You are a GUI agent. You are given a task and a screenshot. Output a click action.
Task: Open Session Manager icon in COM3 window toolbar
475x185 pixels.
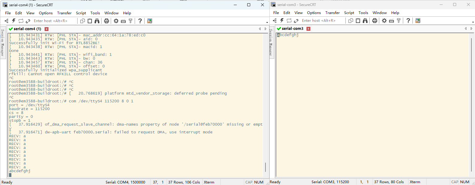pyautogui.click(x=274, y=21)
